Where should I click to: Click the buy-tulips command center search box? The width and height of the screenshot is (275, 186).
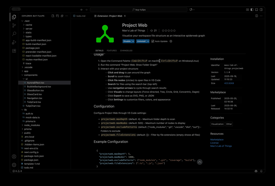click(x=139, y=10)
